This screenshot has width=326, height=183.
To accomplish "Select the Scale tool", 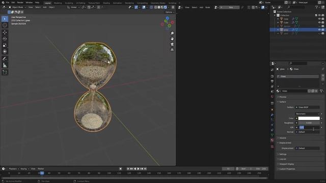I will point(5,45).
